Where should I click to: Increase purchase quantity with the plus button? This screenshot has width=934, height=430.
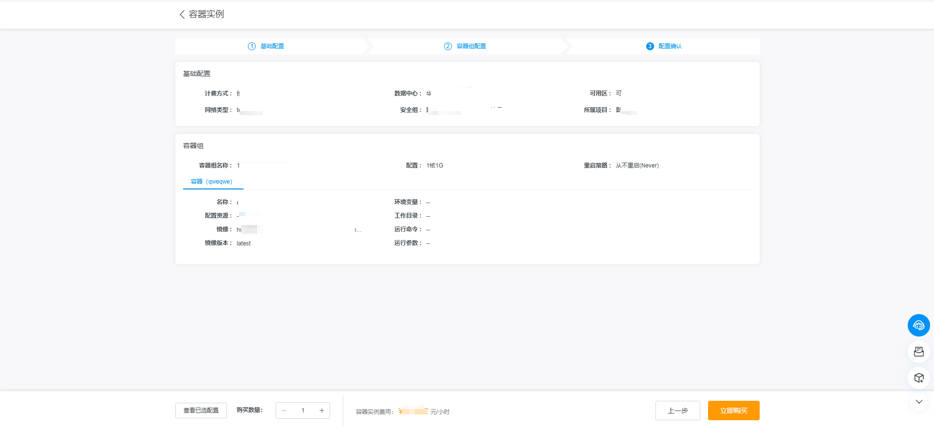click(x=321, y=411)
